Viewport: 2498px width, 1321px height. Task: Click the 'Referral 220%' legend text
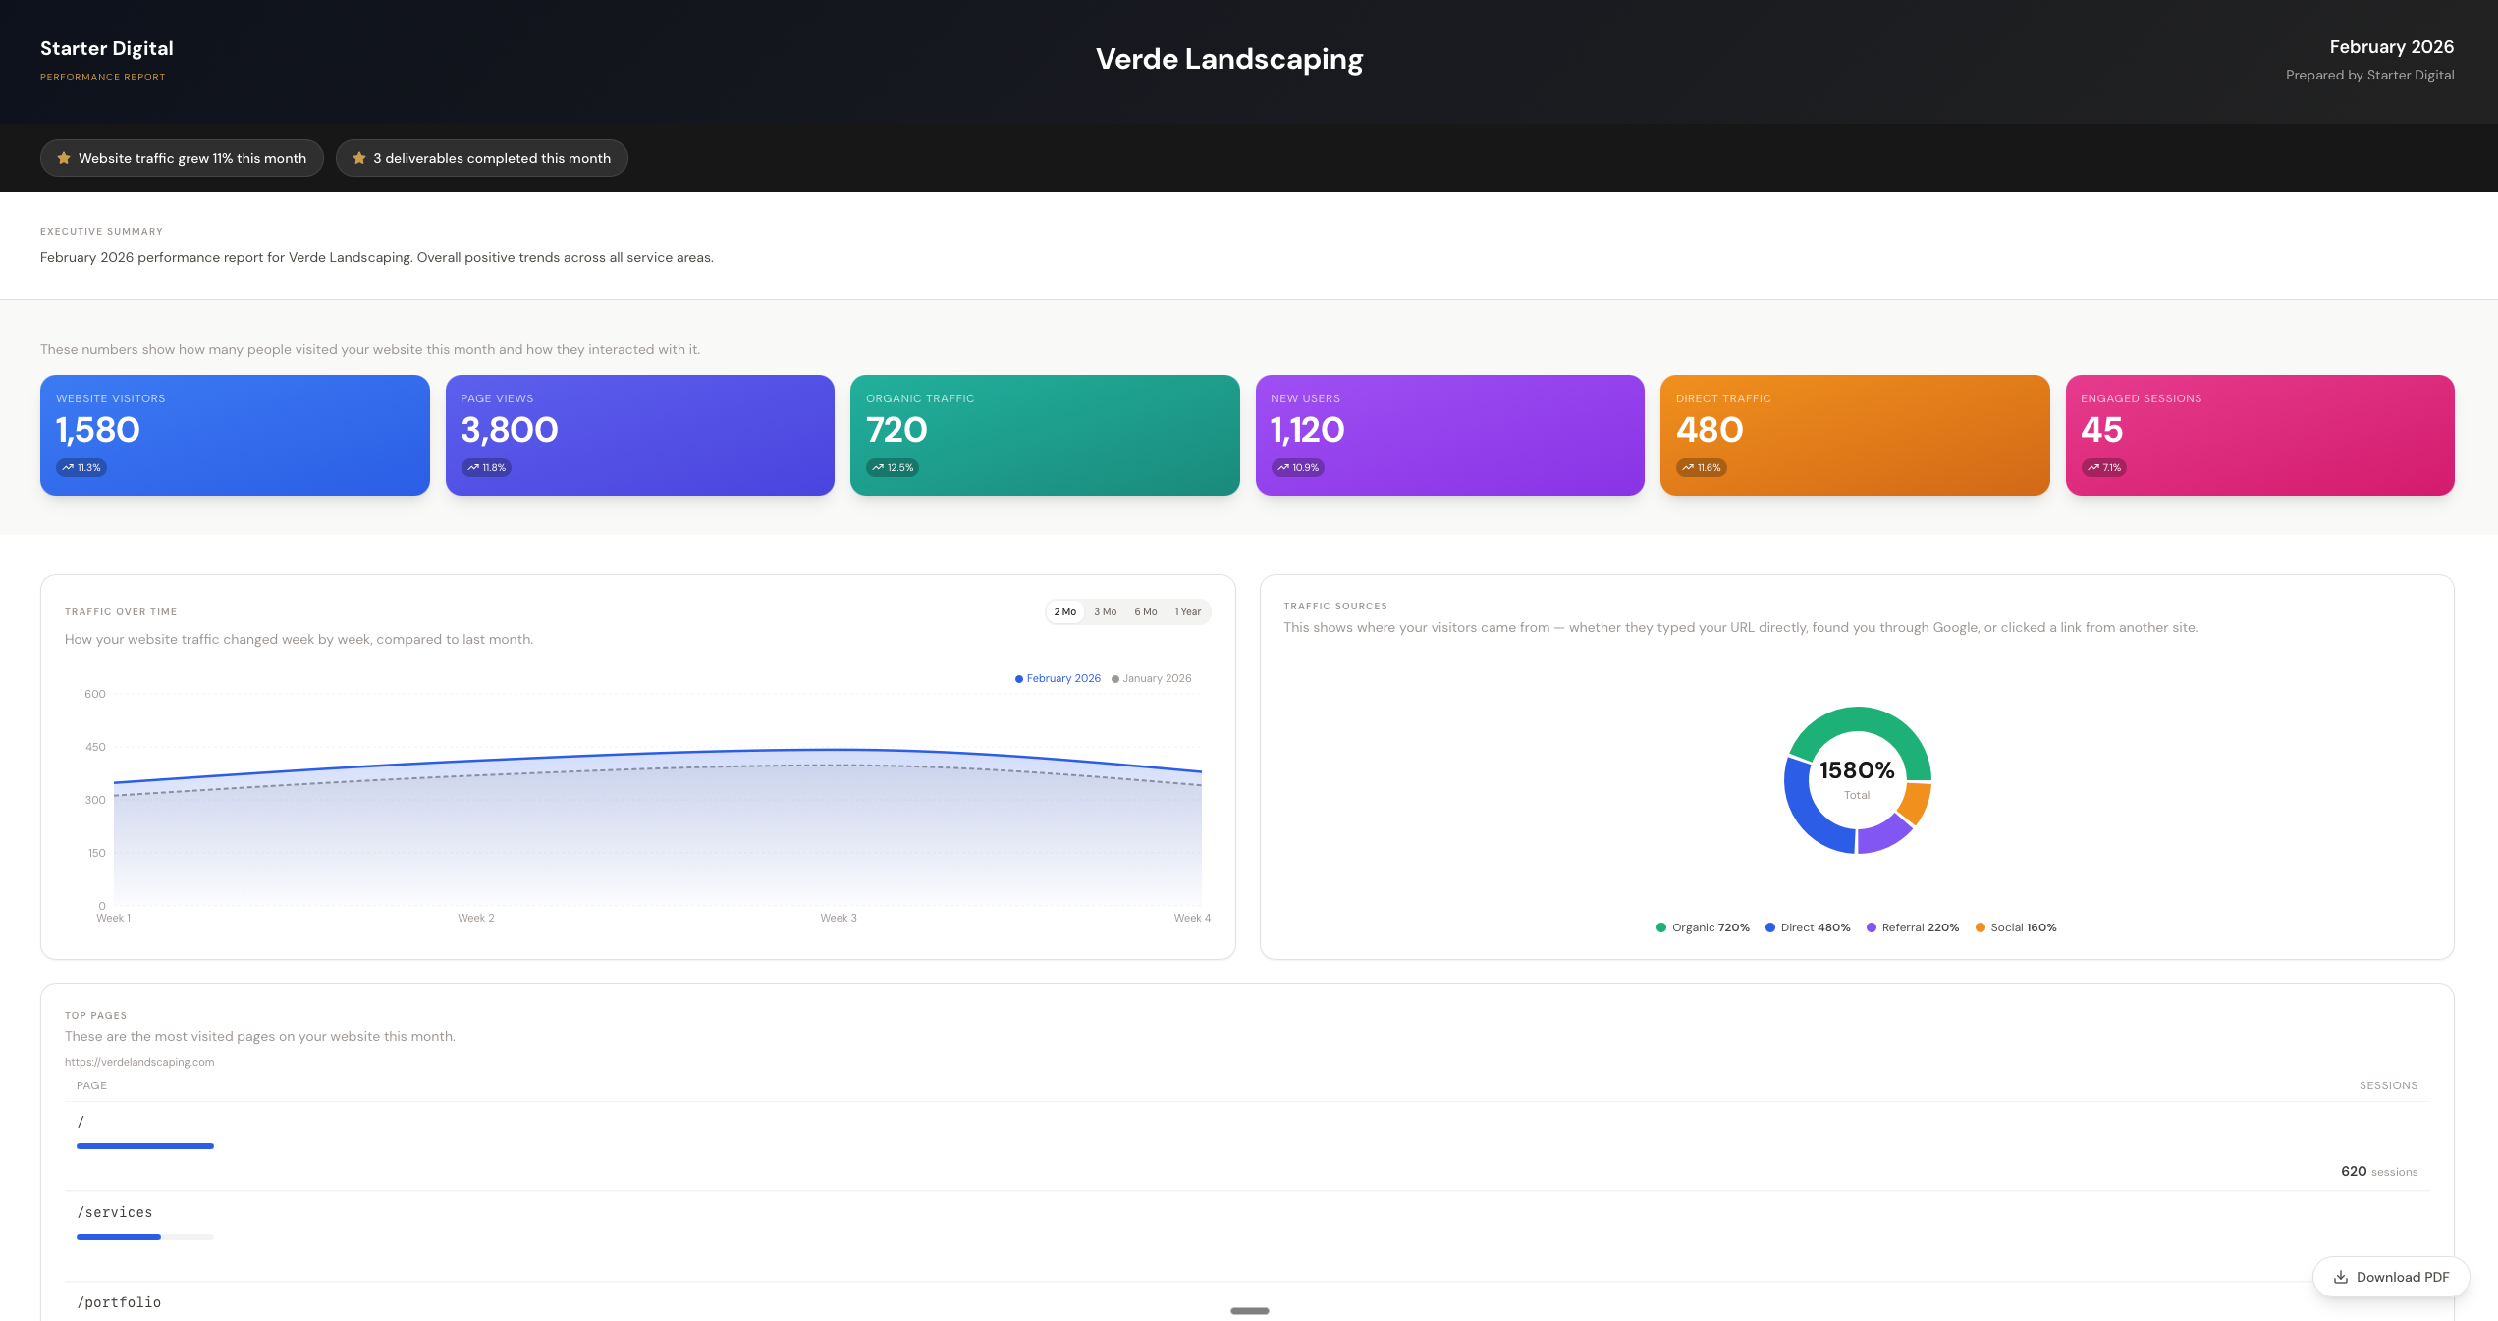[1921, 927]
